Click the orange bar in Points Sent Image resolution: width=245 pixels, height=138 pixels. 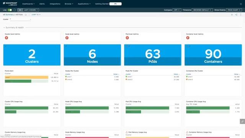click(26, 77)
